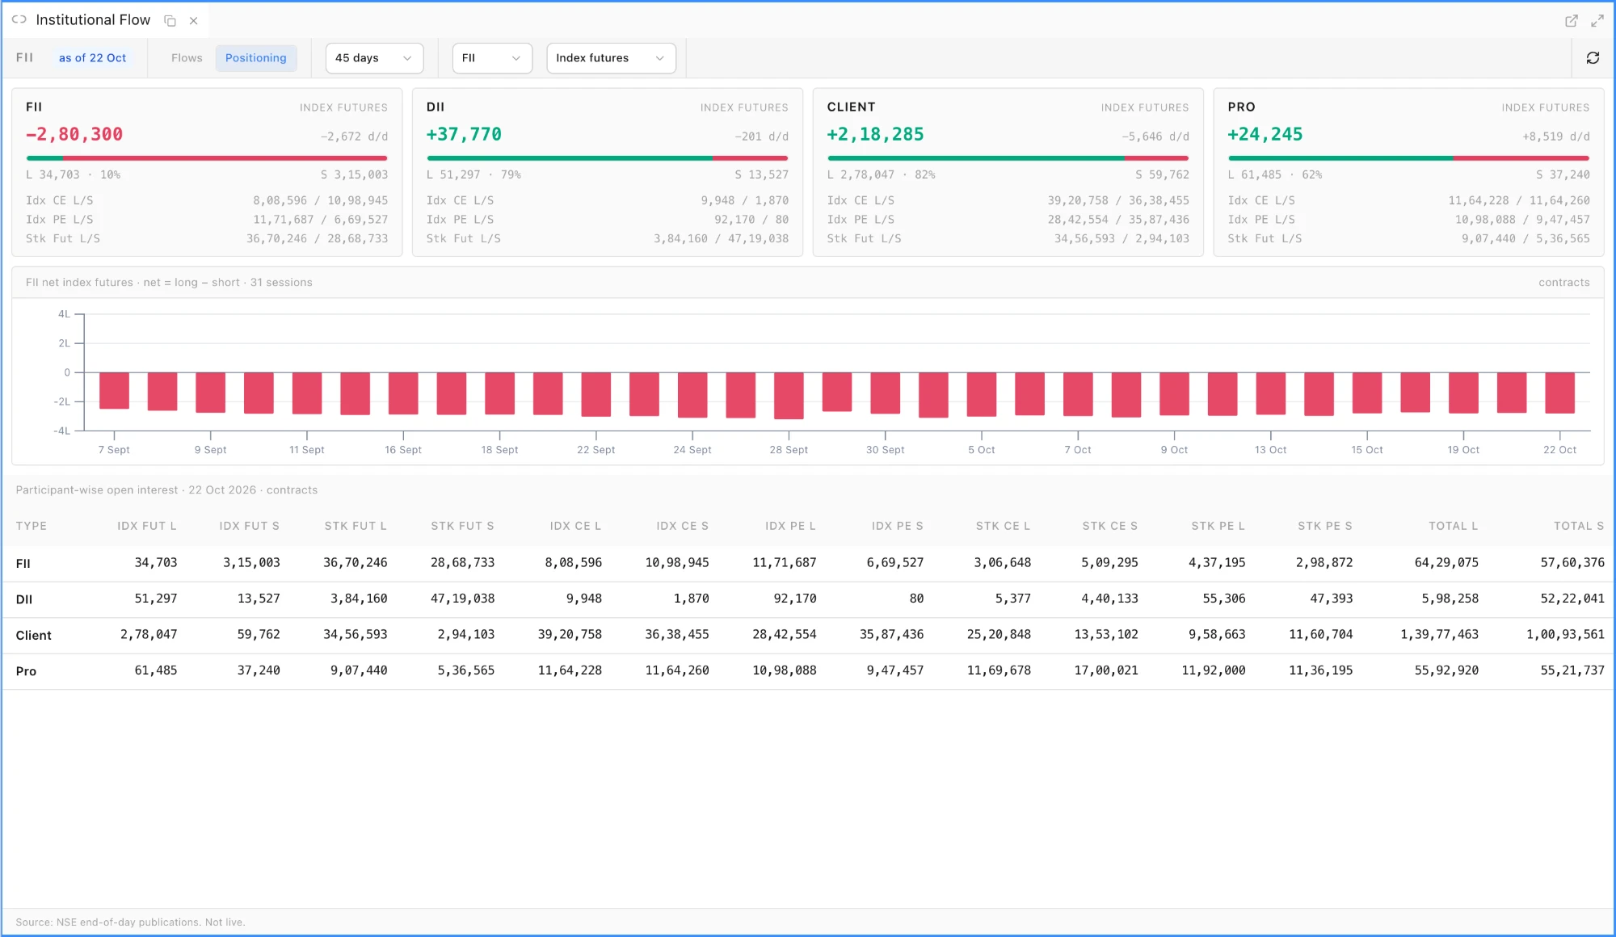Click Pro STK CE S value 17,00,021
This screenshot has width=1616, height=937.
1106,670
